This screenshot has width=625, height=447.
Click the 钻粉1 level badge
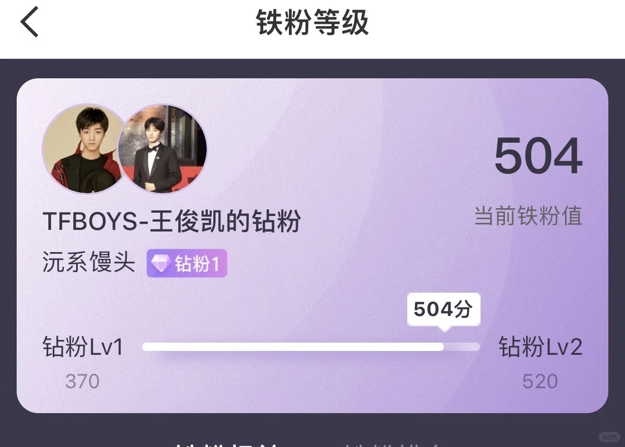coord(187,263)
